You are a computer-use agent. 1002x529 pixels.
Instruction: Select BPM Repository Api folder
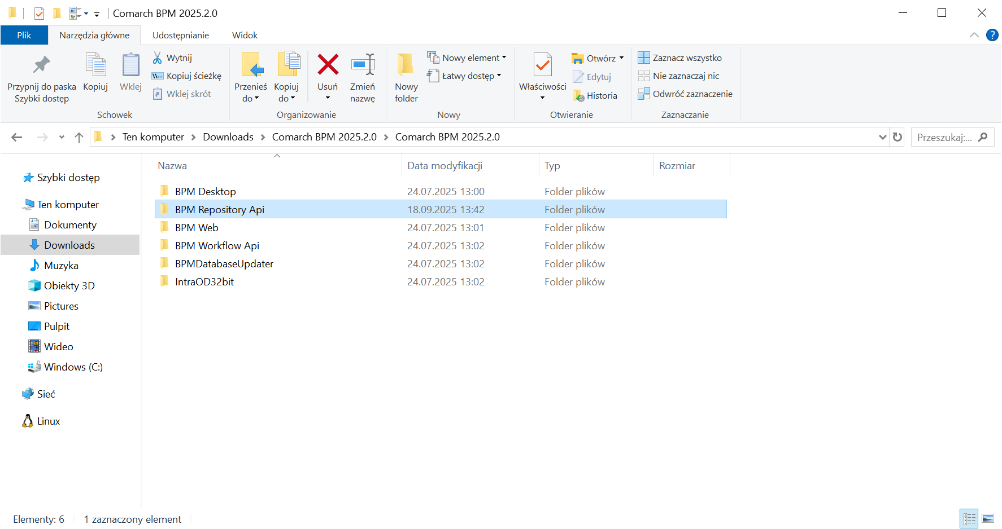pos(441,209)
